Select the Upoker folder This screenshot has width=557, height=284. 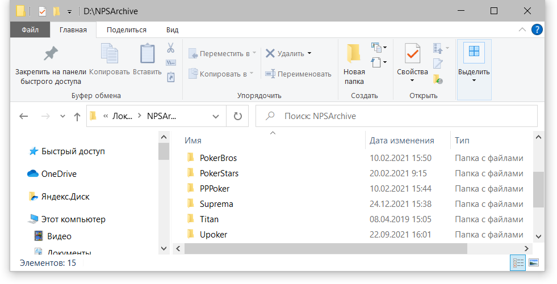[213, 234]
